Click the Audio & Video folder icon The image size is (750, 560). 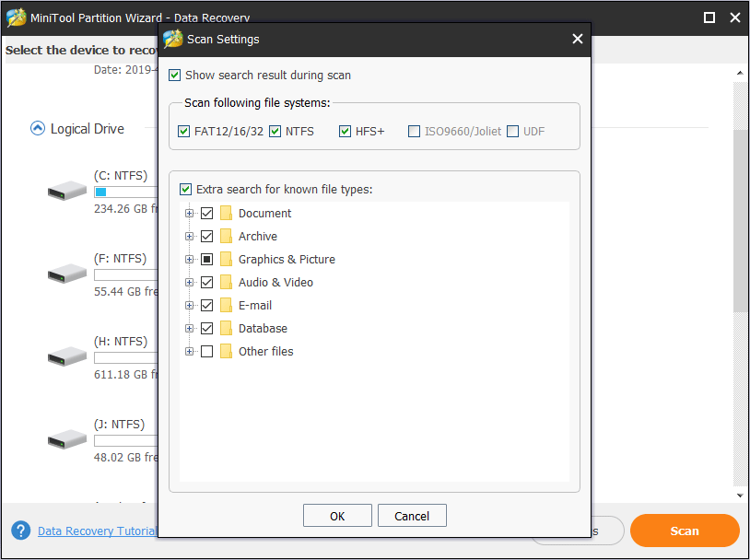226,282
